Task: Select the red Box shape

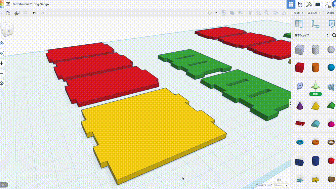Action: 299,67
